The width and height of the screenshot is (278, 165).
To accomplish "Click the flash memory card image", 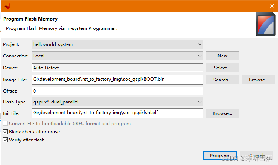I will point(266,24).
